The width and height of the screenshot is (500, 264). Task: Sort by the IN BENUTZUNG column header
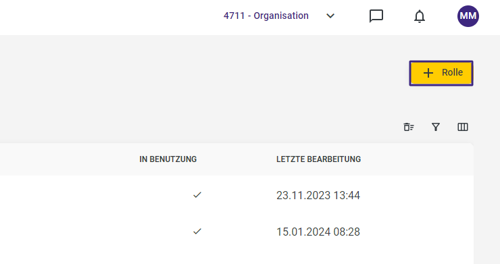click(168, 159)
